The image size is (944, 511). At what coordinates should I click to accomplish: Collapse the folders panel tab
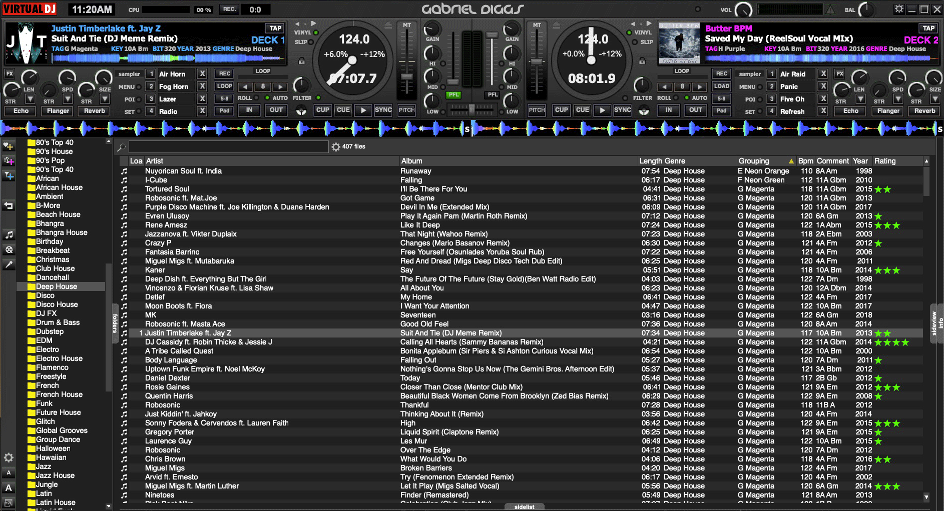pos(115,323)
